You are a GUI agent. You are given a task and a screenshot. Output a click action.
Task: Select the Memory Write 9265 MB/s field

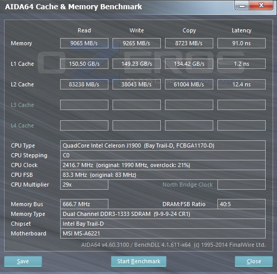tap(137, 43)
